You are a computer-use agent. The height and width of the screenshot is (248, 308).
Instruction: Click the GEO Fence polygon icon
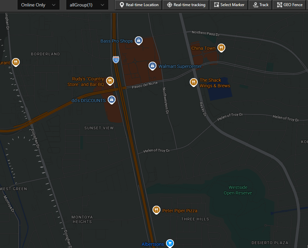click(280, 5)
